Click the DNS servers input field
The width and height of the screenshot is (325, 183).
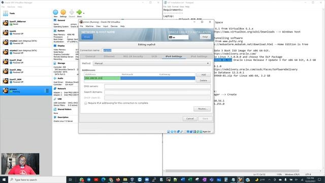click(x=157, y=86)
